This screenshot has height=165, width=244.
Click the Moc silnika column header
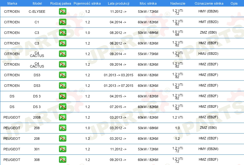pos(148,3)
